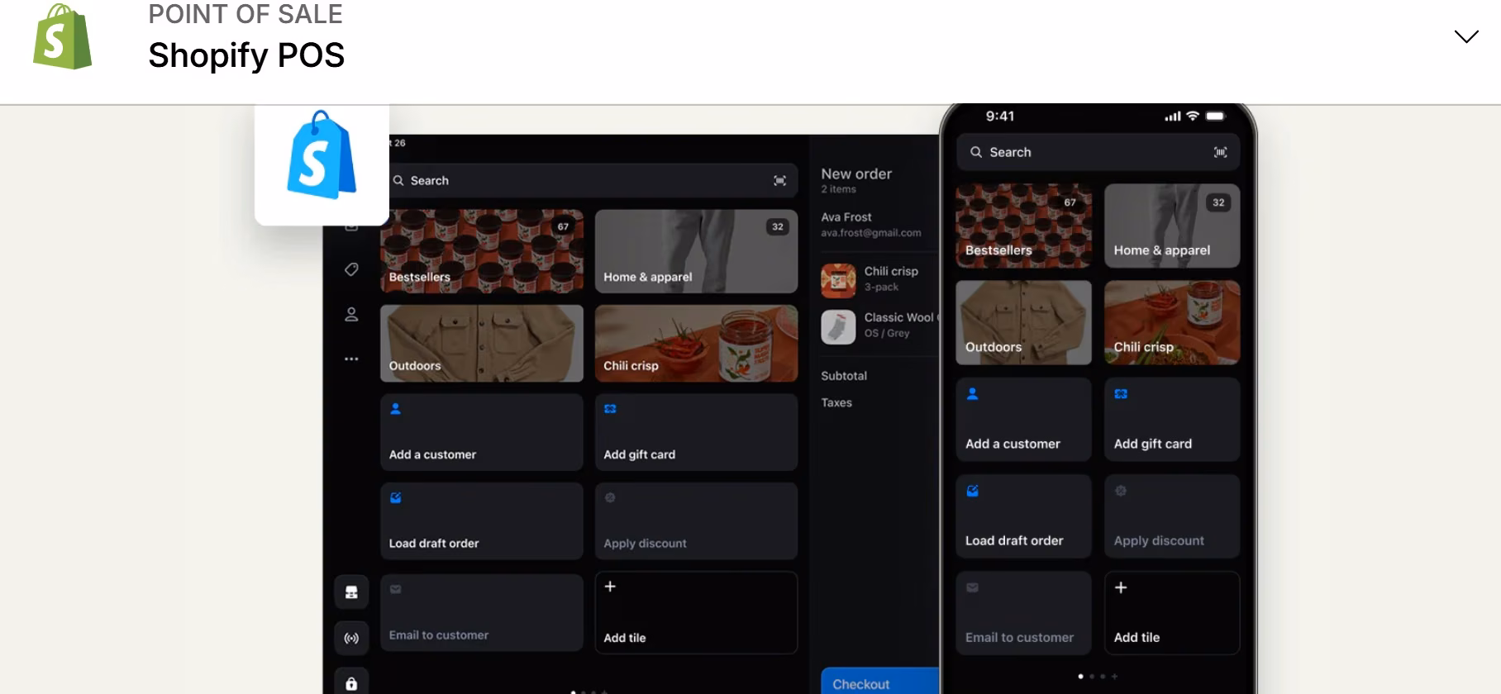Choose the tablet's Add gift card tile

[696, 432]
